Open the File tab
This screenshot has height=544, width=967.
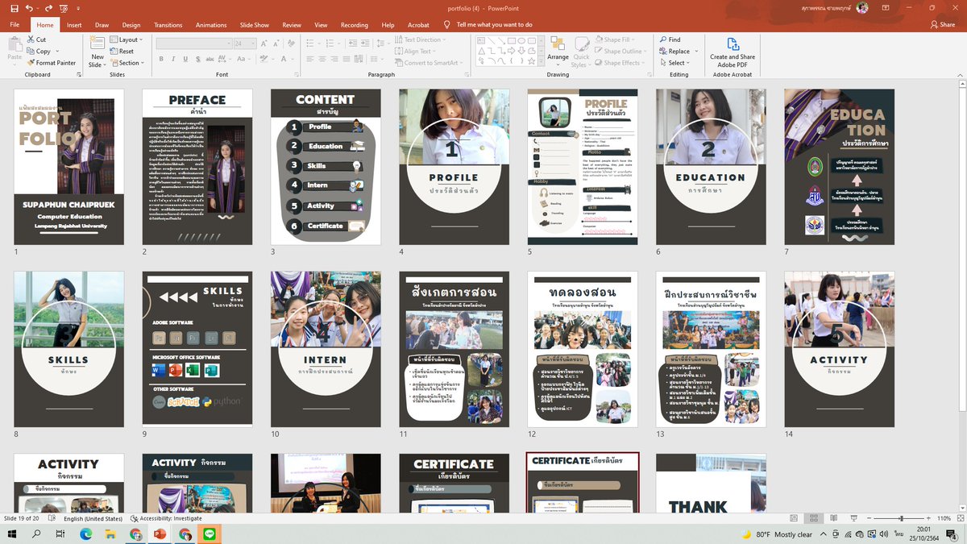[15, 25]
